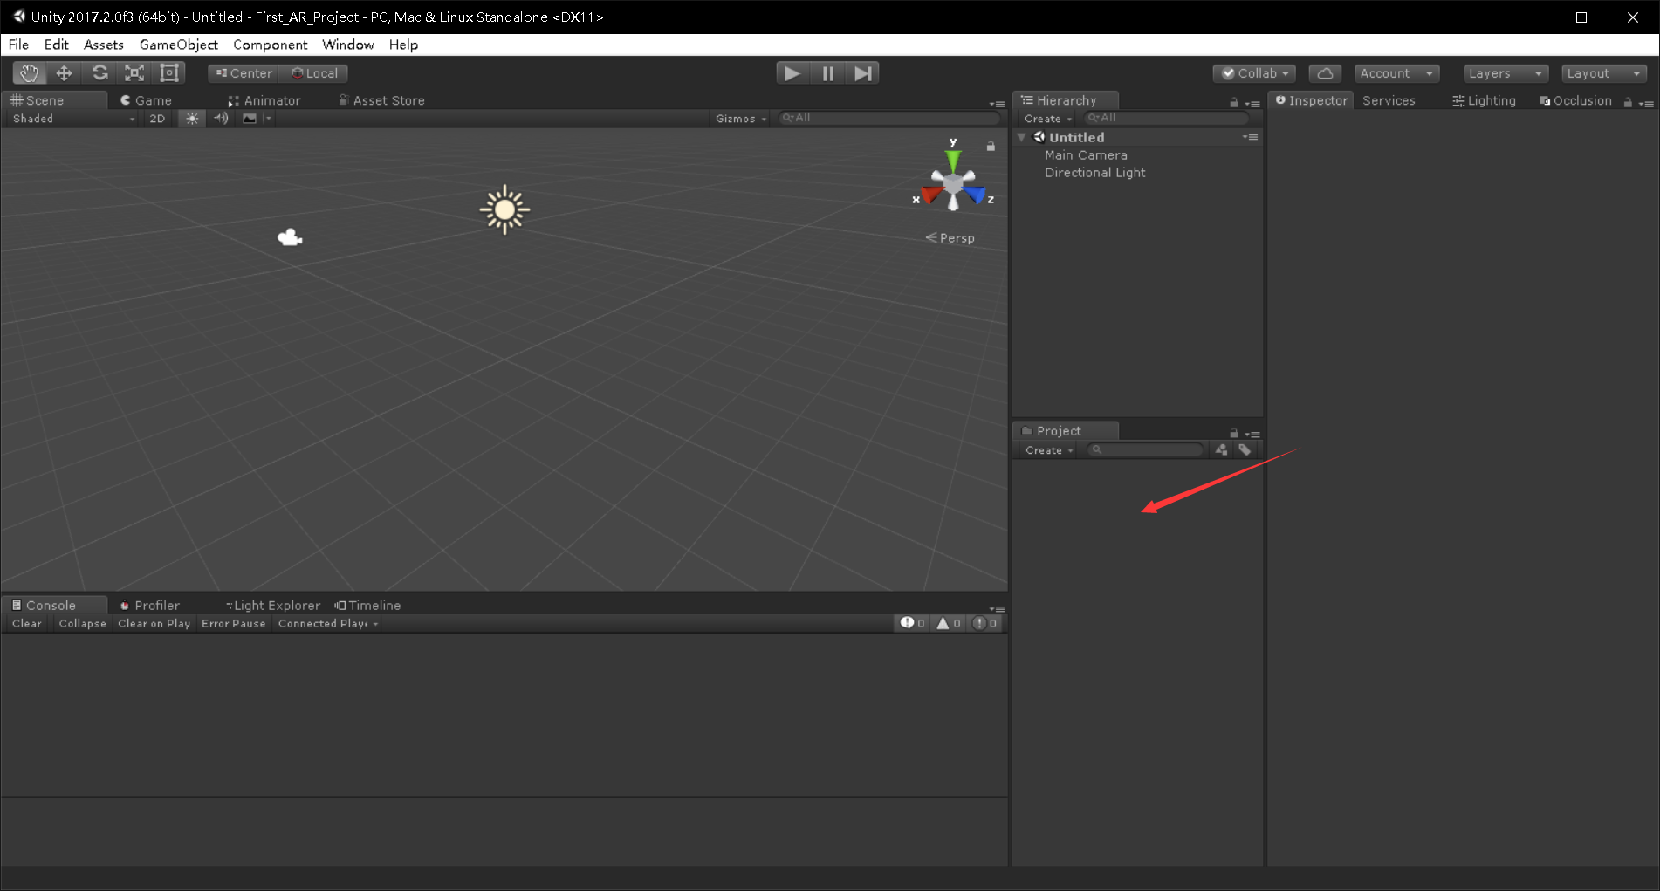The height and width of the screenshot is (891, 1660).
Task: Click the Play button
Action: pyautogui.click(x=792, y=73)
